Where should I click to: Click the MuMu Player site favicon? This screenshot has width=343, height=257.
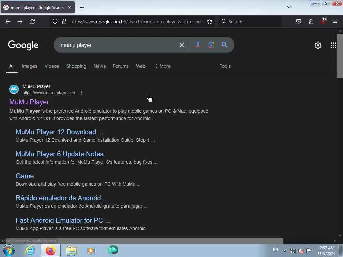pyautogui.click(x=14, y=89)
